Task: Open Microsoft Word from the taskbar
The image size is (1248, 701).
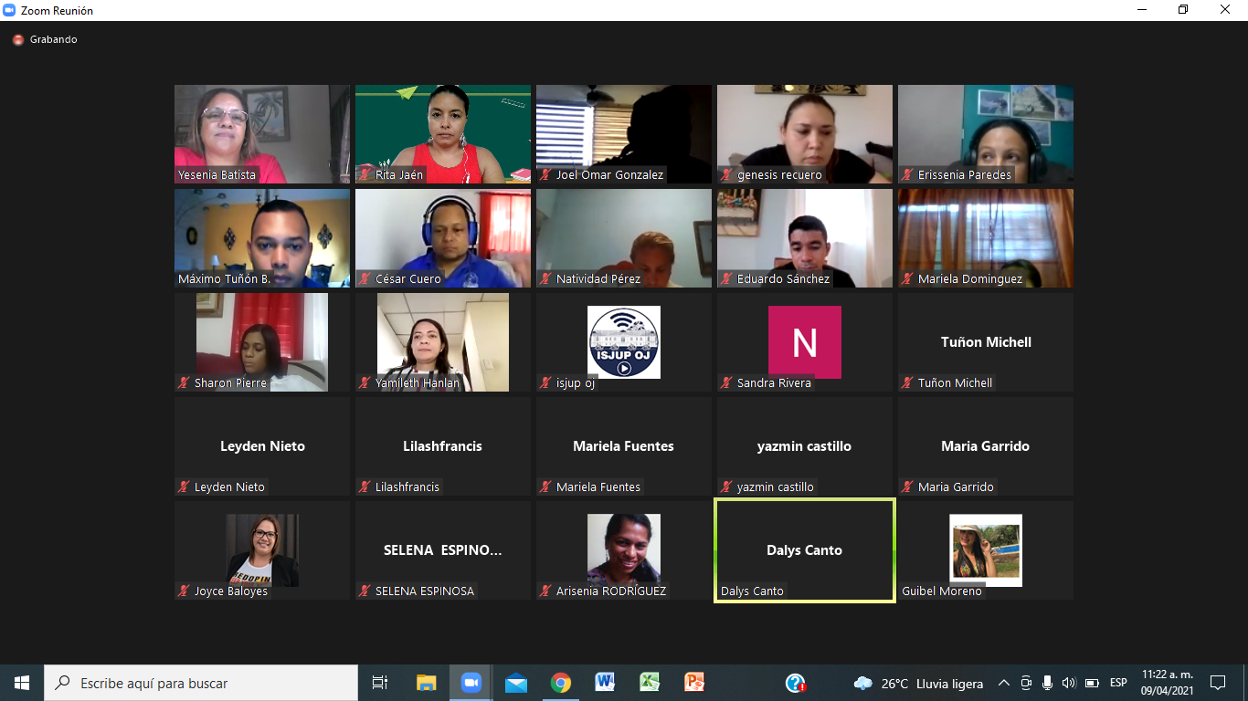Action: click(605, 683)
